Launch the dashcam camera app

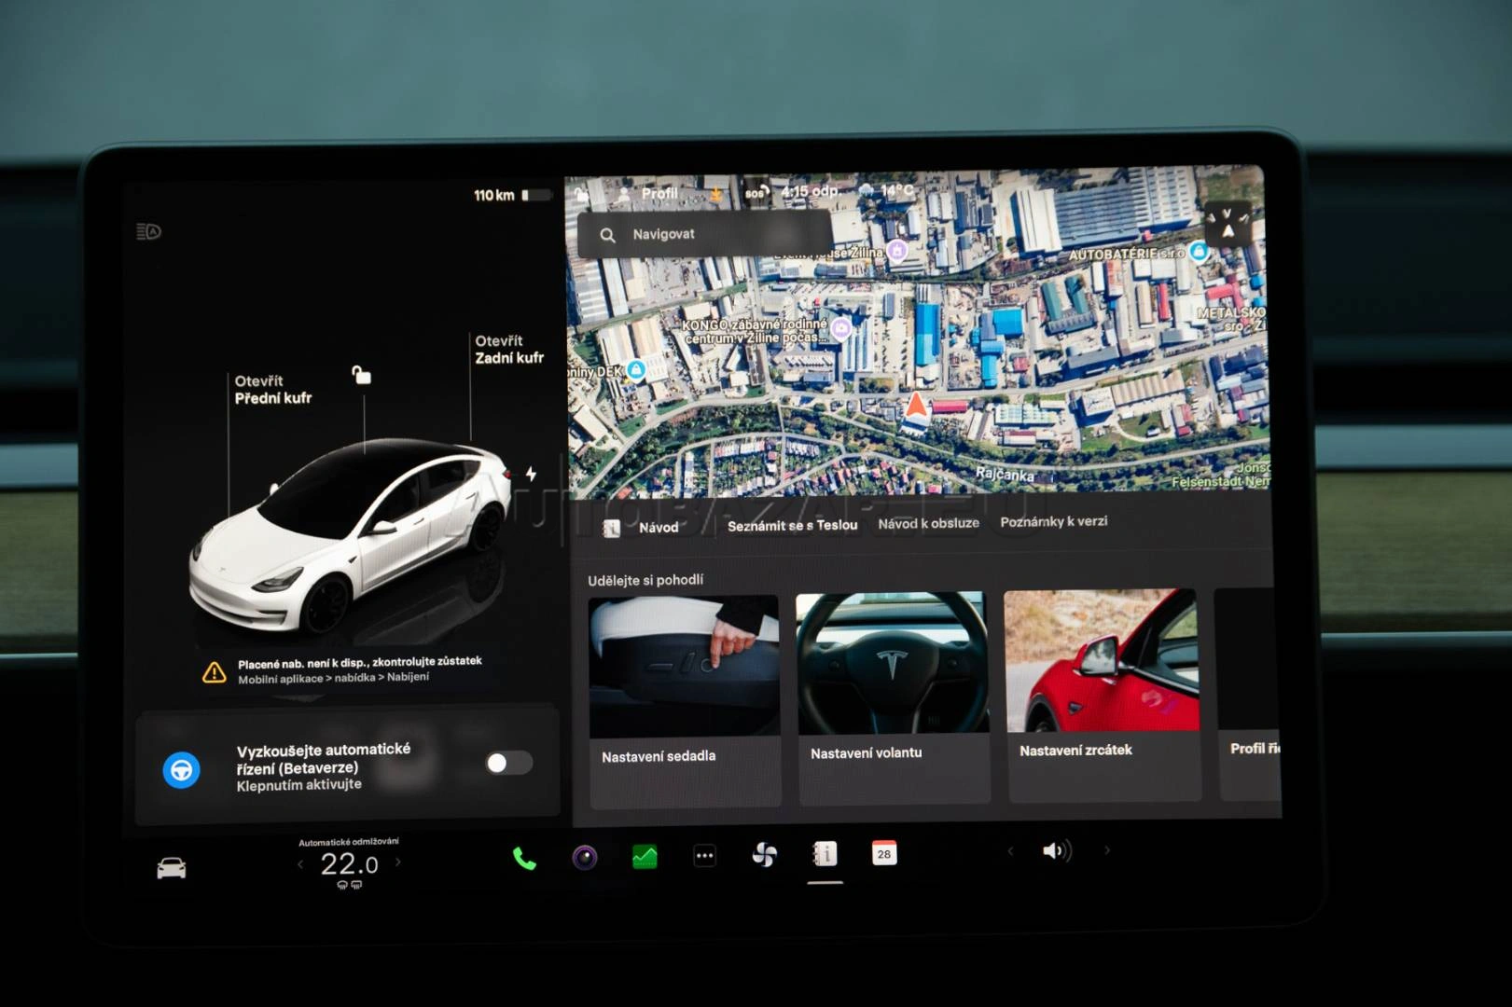(585, 857)
